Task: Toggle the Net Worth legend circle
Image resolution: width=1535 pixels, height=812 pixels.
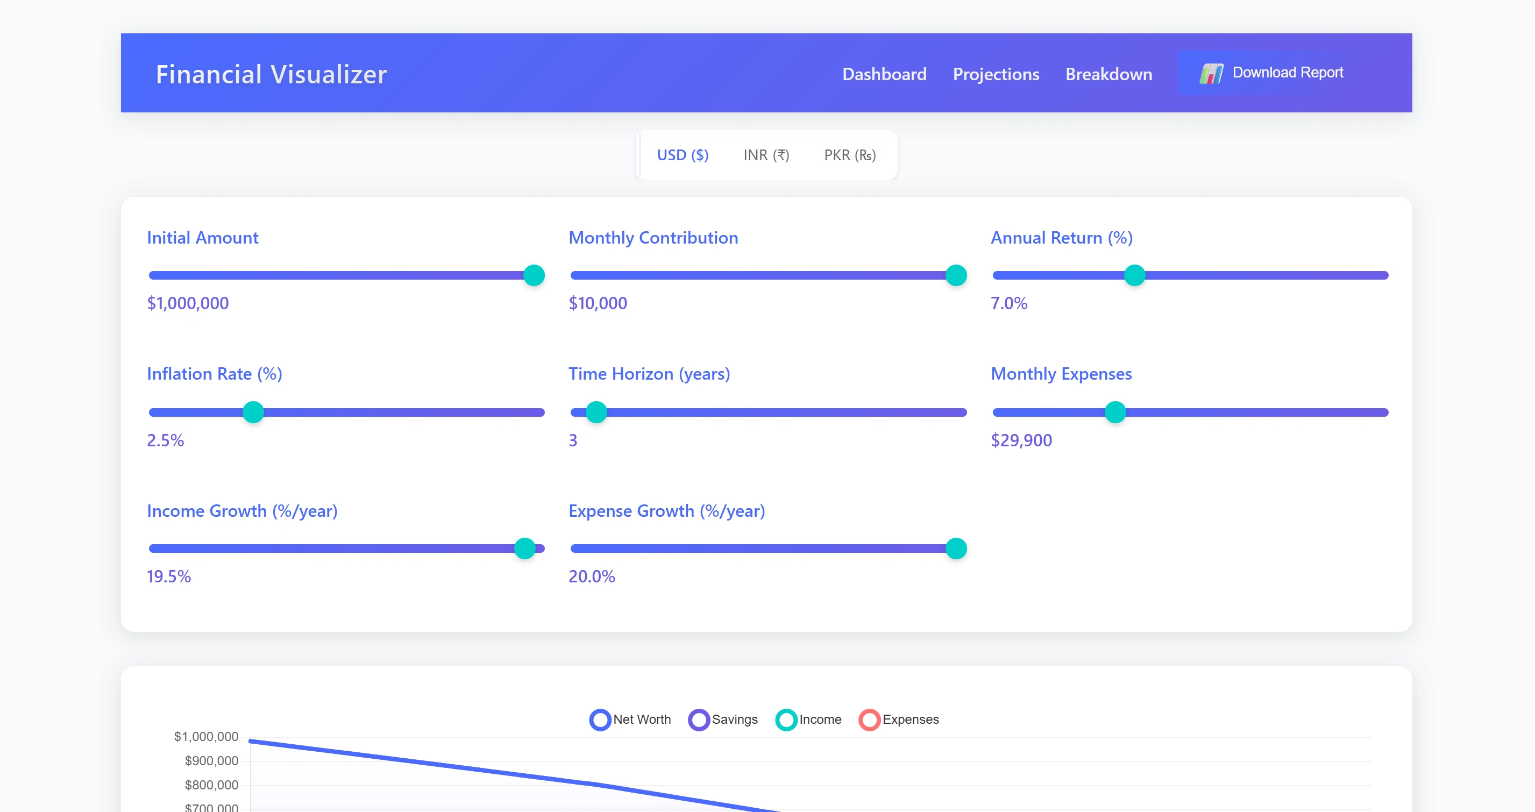Action: coord(600,719)
